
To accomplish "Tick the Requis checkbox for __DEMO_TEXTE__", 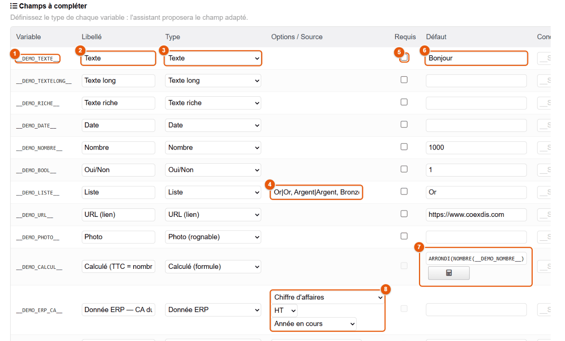I will 404,58.
